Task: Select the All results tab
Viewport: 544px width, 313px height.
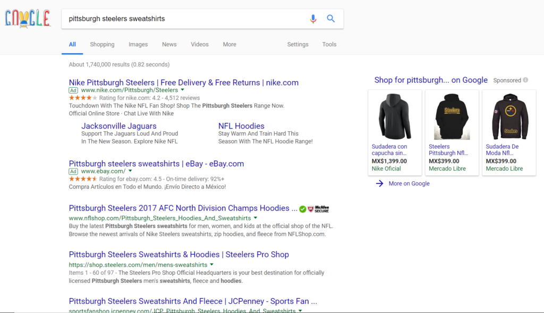Action: [72, 45]
